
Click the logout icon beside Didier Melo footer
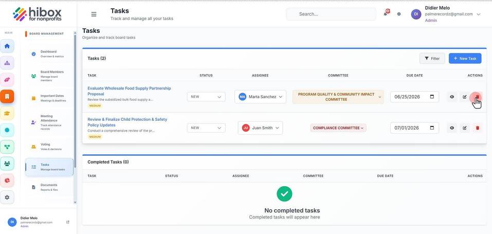point(68,222)
